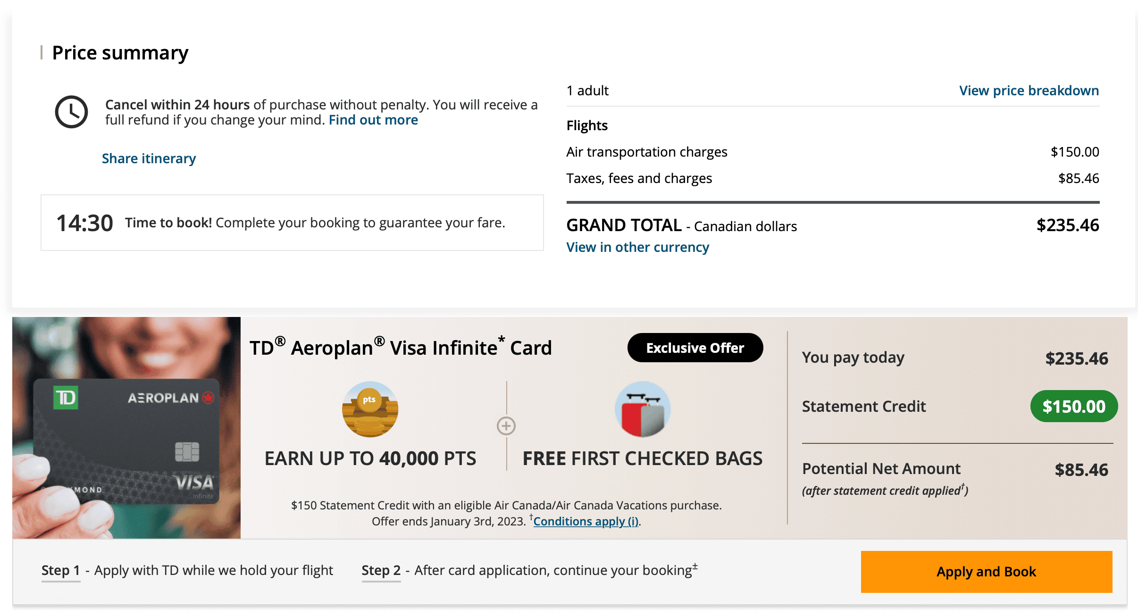
Task: Click the 14:30 booking countdown timer
Action: click(x=84, y=223)
